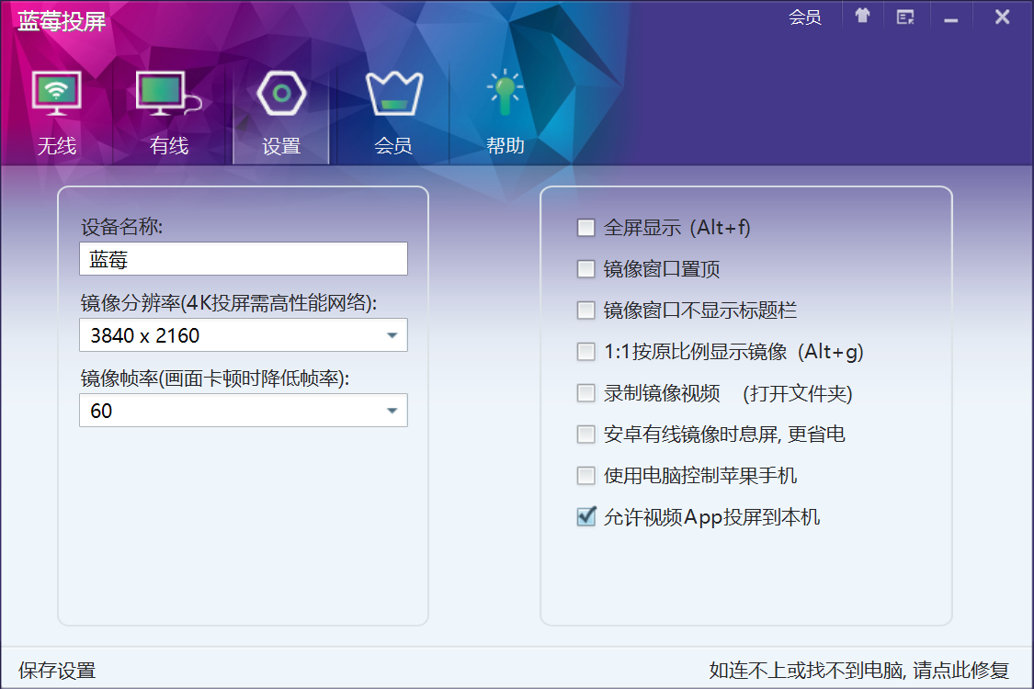1034x689 pixels.
Task: Disable 允许视频App投屏到本机
Action: tap(586, 517)
